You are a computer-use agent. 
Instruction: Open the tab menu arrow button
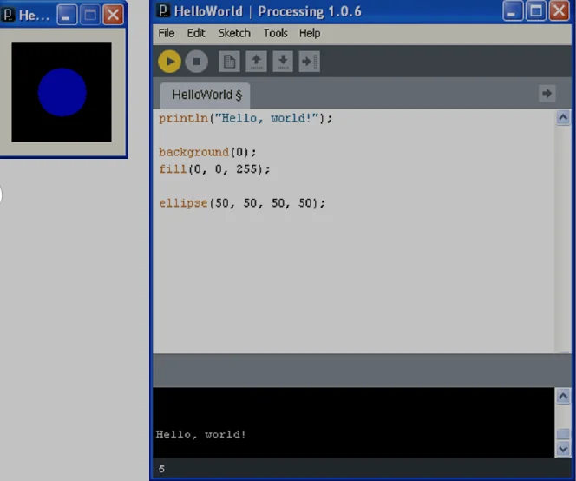[x=547, y=94]
